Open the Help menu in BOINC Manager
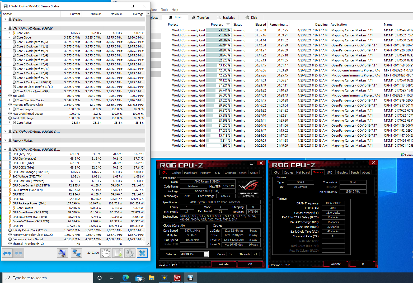 point(175,10)
